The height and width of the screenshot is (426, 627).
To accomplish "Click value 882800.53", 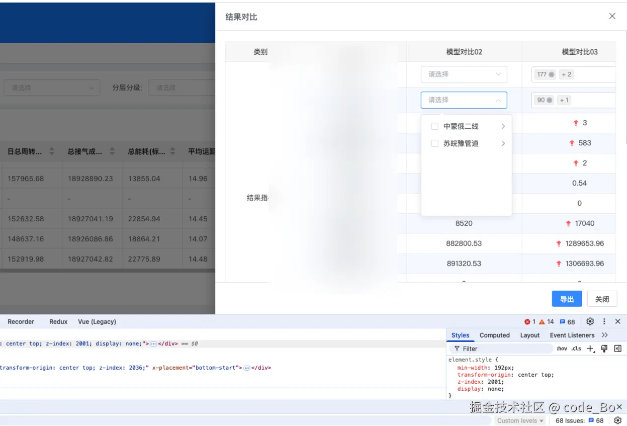I will point(464,243).
